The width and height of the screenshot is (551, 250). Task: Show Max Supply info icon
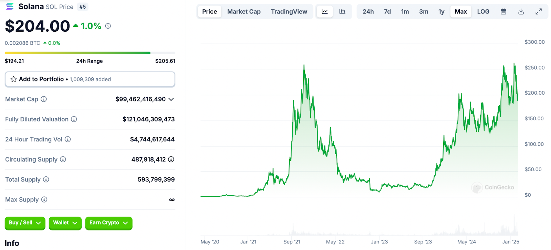click(x=44, y=199)
